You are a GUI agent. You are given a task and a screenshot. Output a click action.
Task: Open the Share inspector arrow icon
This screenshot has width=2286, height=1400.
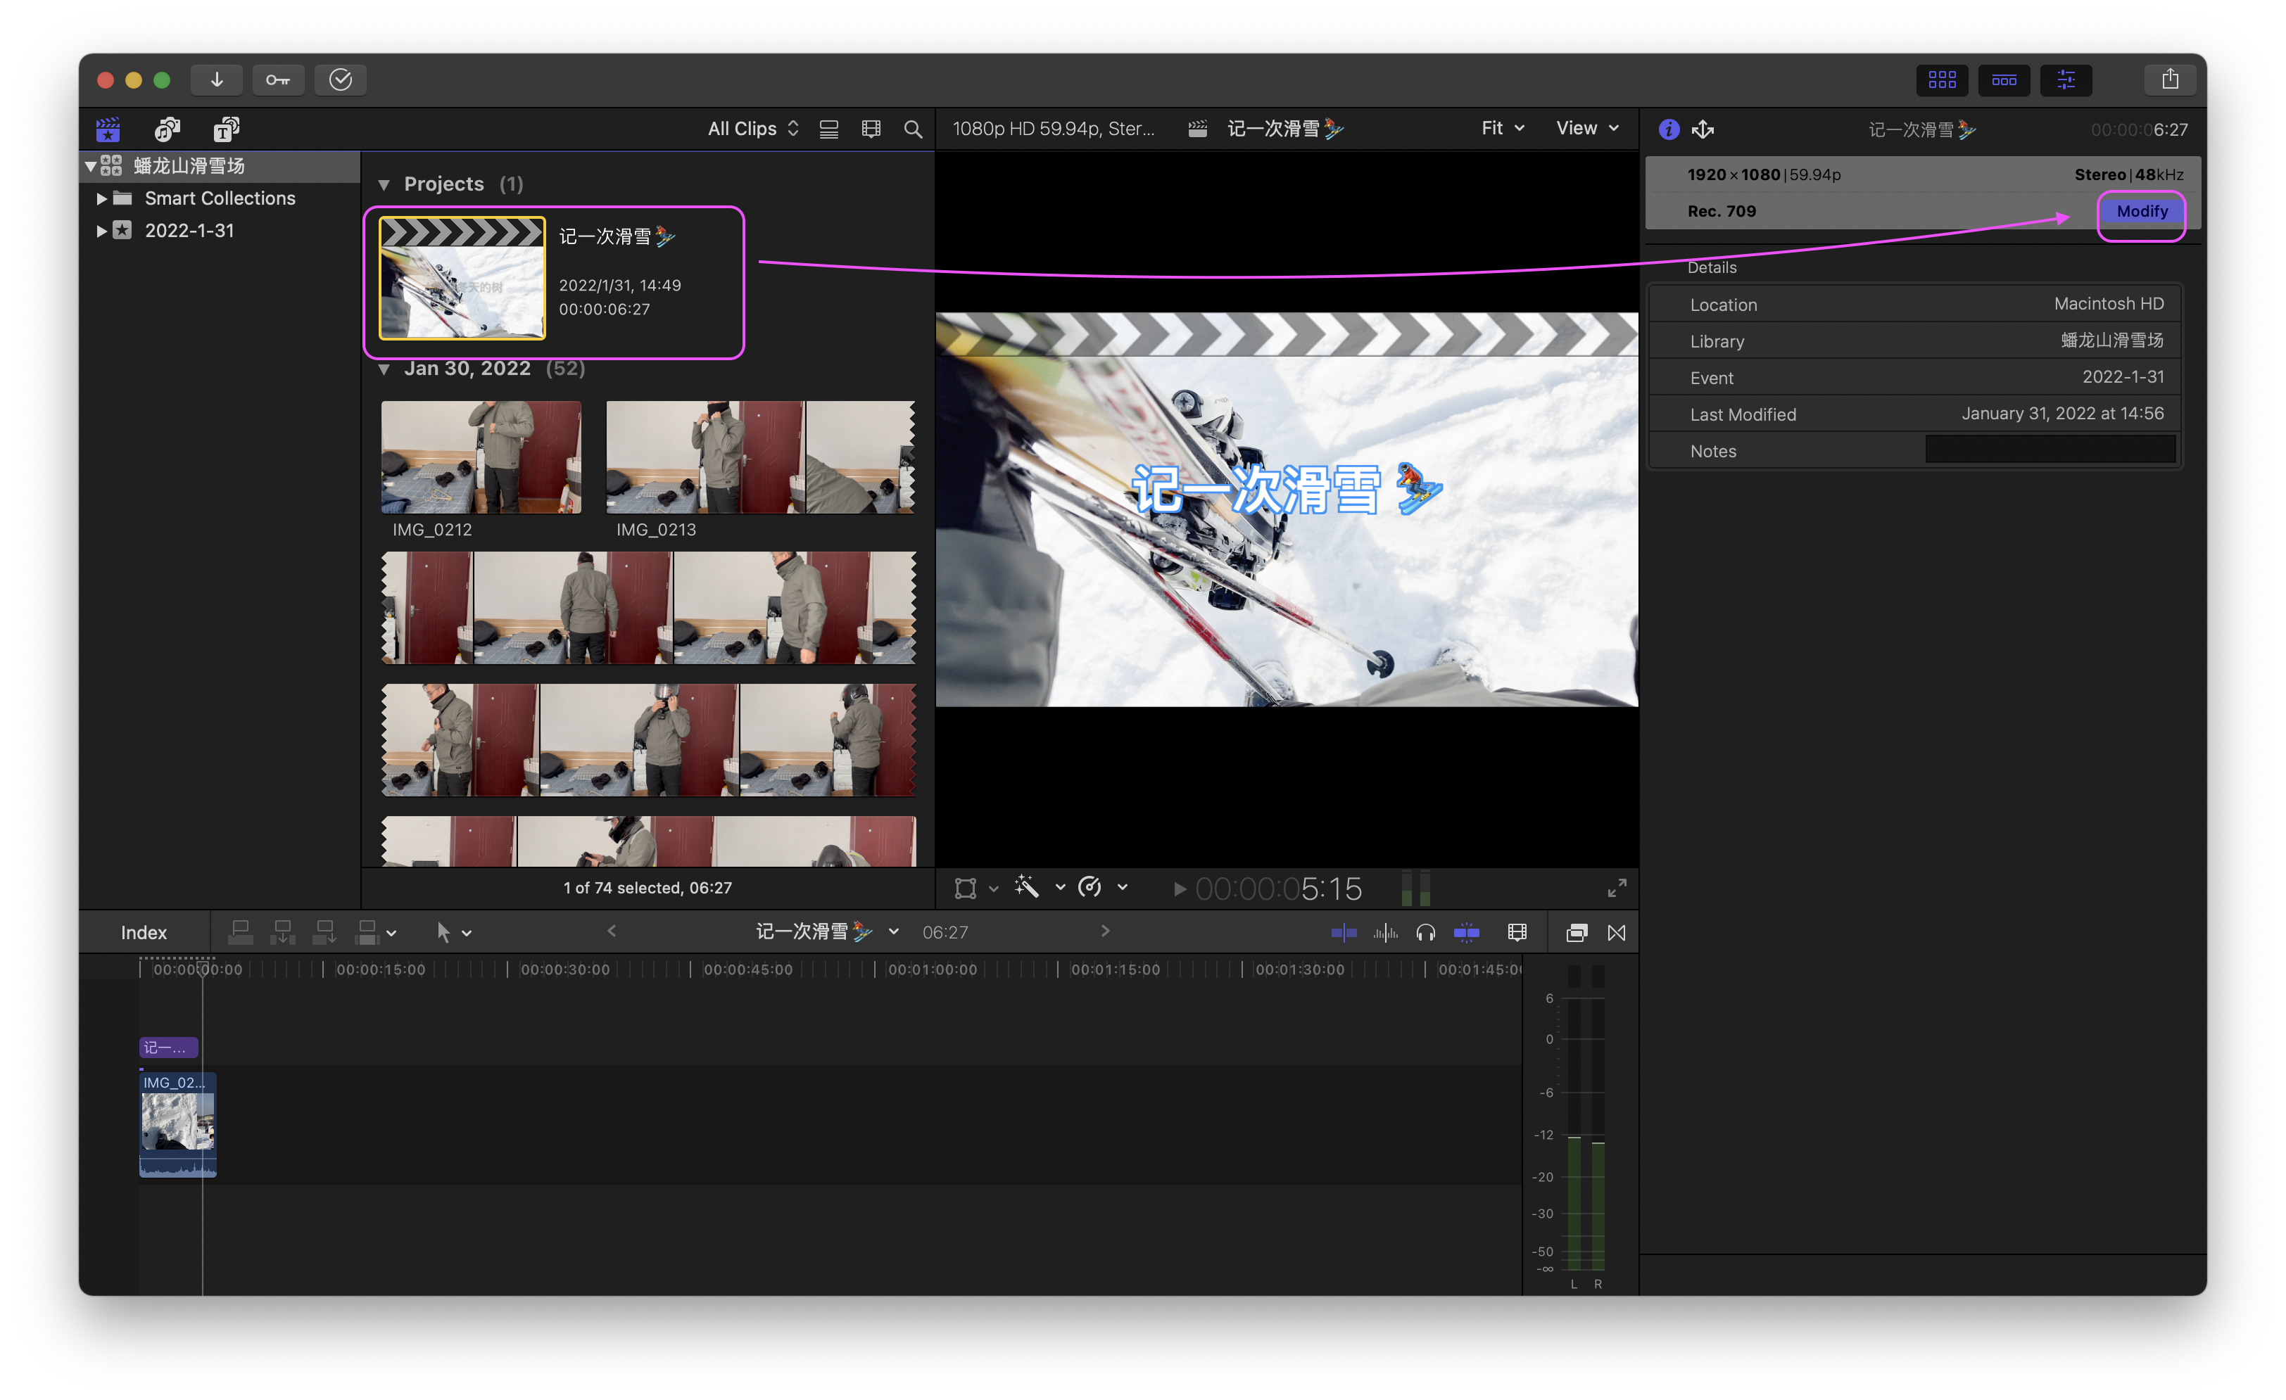coord(1703,129)
